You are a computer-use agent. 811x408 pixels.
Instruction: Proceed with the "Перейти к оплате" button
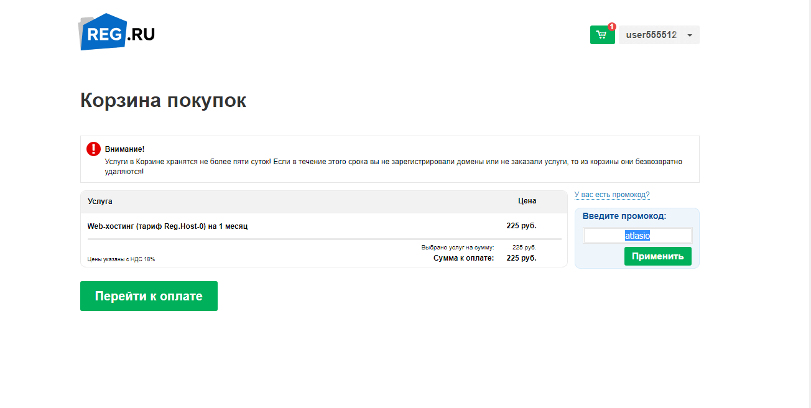click(149, 296)
